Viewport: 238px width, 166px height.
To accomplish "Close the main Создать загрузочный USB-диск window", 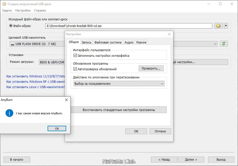I will [x=232, y=4].
